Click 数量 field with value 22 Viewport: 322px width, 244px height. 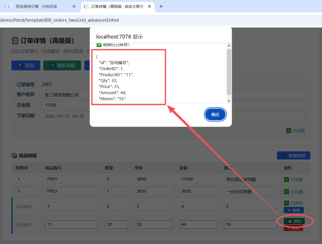tap(116, 224)
